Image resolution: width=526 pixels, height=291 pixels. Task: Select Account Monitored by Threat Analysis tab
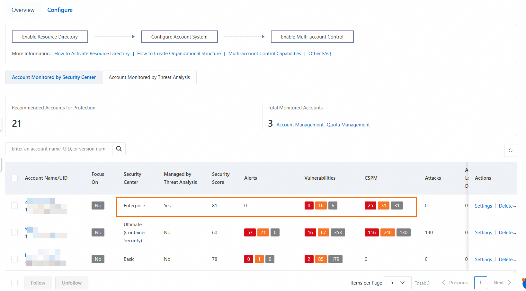(x=149, y=77)
